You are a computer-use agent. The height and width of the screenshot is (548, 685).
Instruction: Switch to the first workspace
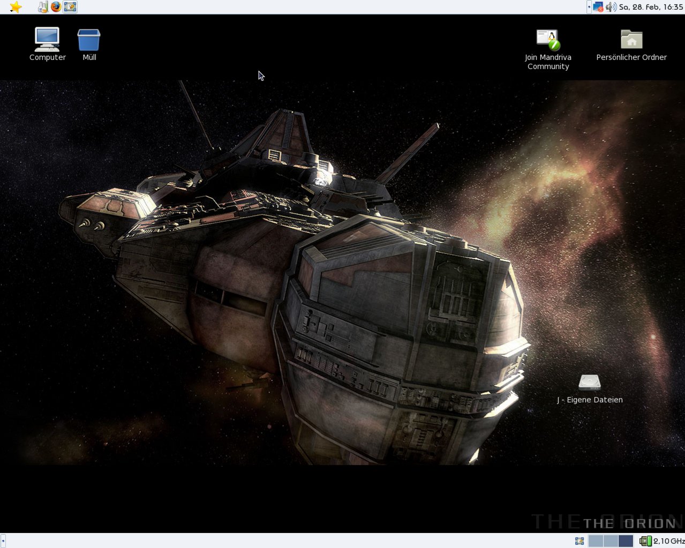click(596, 541)
